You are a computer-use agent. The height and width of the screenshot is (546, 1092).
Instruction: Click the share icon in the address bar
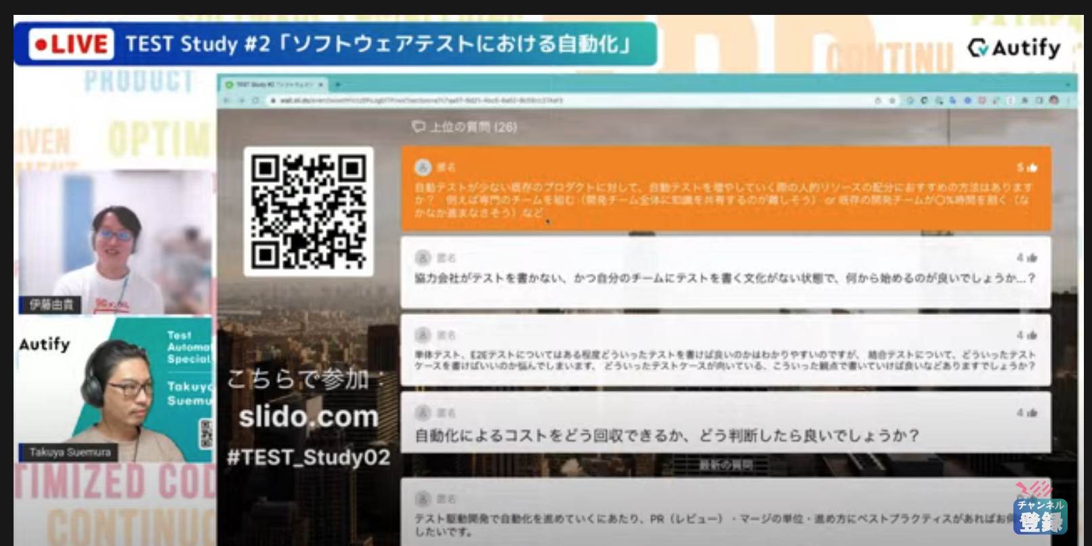878,100
